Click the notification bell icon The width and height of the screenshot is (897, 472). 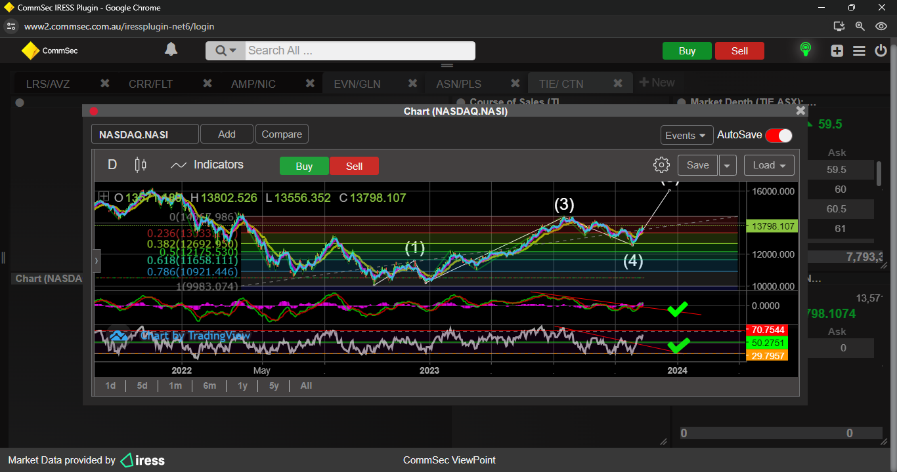point(171,50)
